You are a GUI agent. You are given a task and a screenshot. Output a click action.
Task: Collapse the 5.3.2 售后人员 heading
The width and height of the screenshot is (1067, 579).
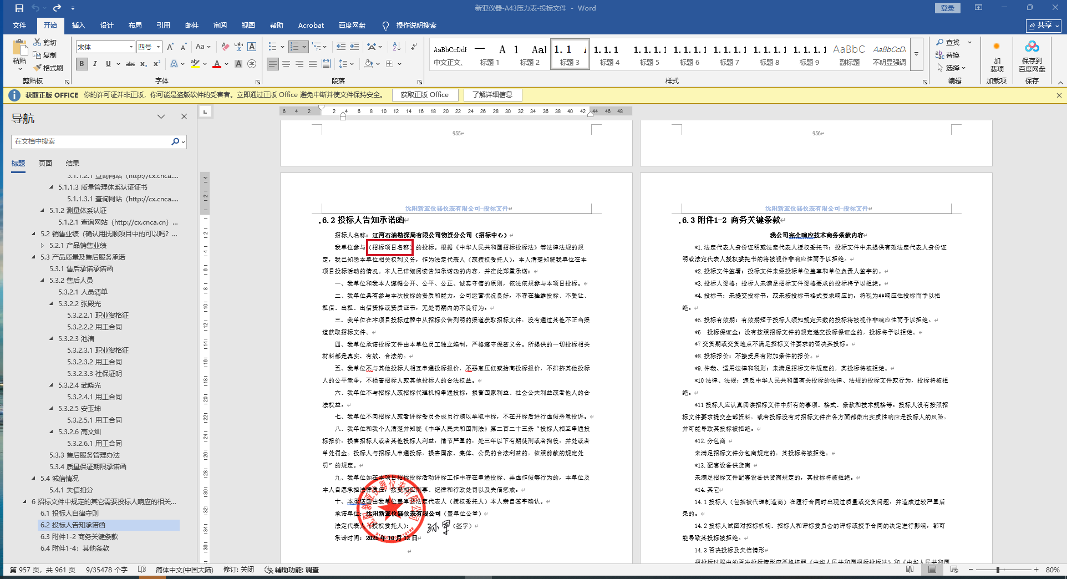(43, 281)
